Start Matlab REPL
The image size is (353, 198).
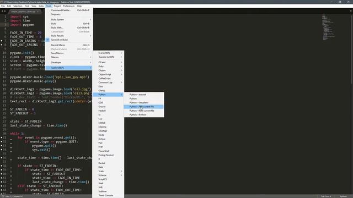point(108,123)
